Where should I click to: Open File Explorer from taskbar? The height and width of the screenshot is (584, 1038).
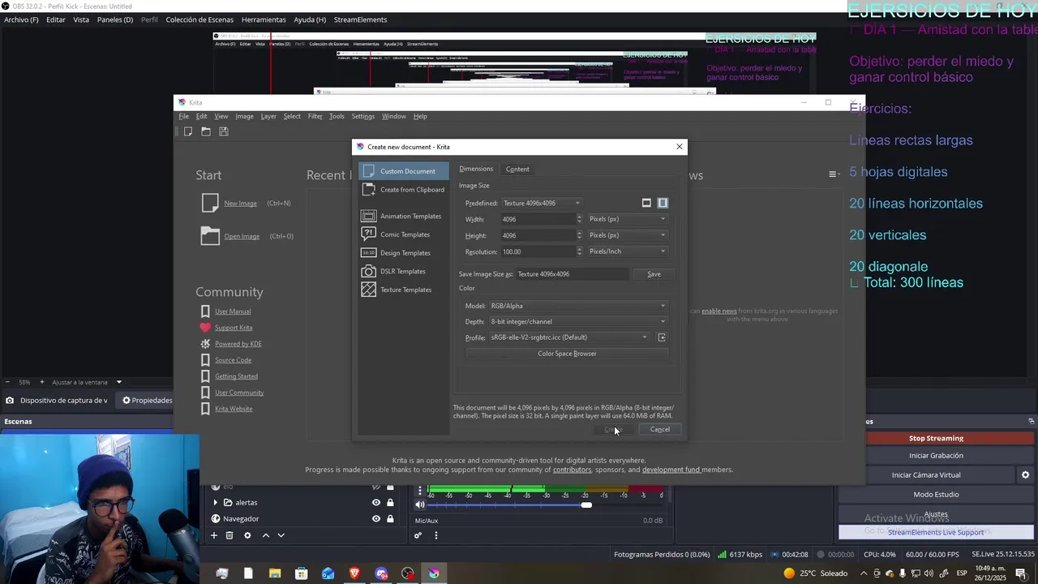pos(275,573)
